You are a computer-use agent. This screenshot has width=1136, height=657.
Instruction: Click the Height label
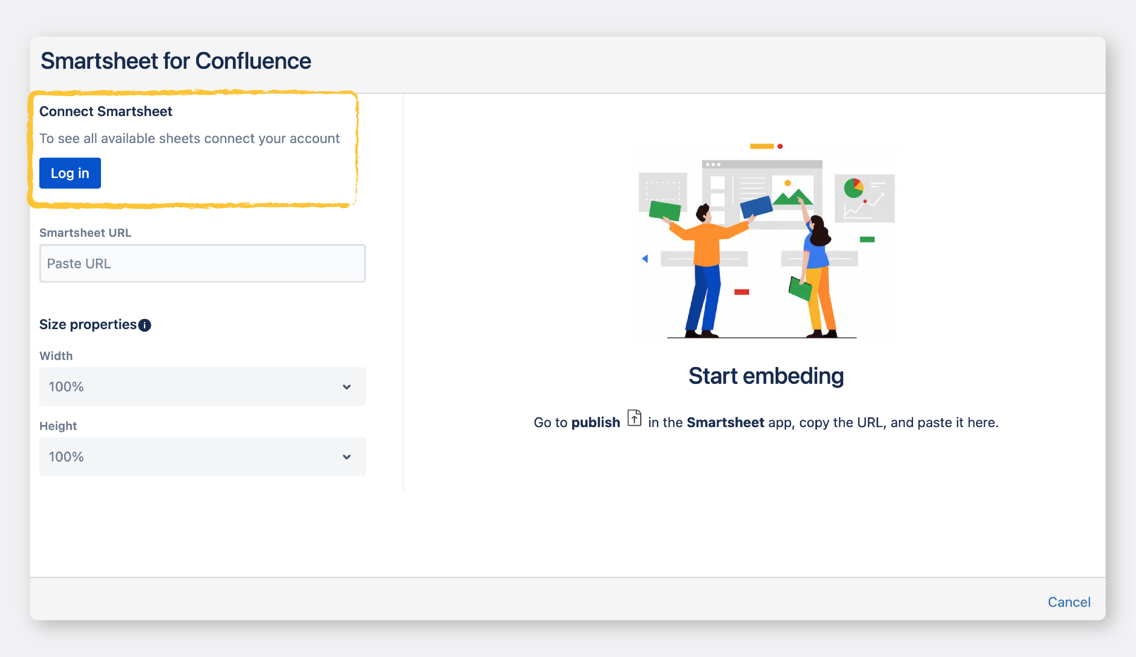click(x=58, y=426)
